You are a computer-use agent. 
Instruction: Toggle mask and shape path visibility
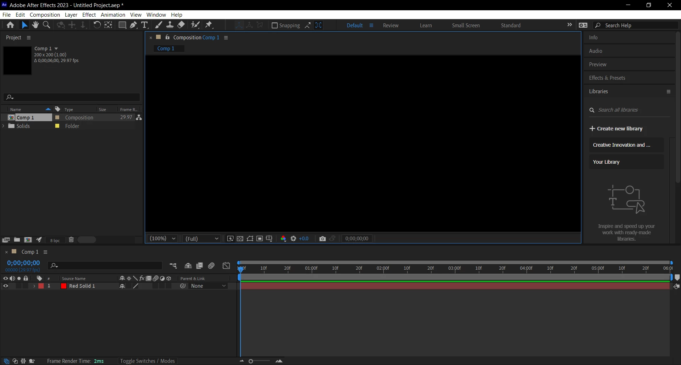pos(250,239)
